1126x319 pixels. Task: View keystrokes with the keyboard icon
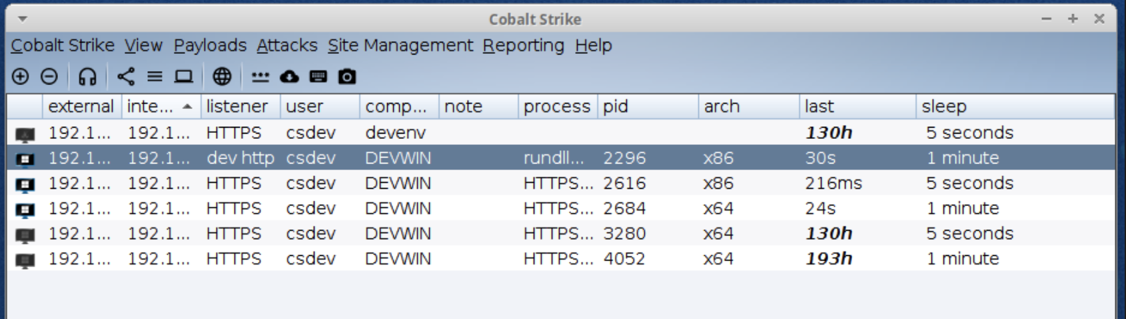click(318, 77)
